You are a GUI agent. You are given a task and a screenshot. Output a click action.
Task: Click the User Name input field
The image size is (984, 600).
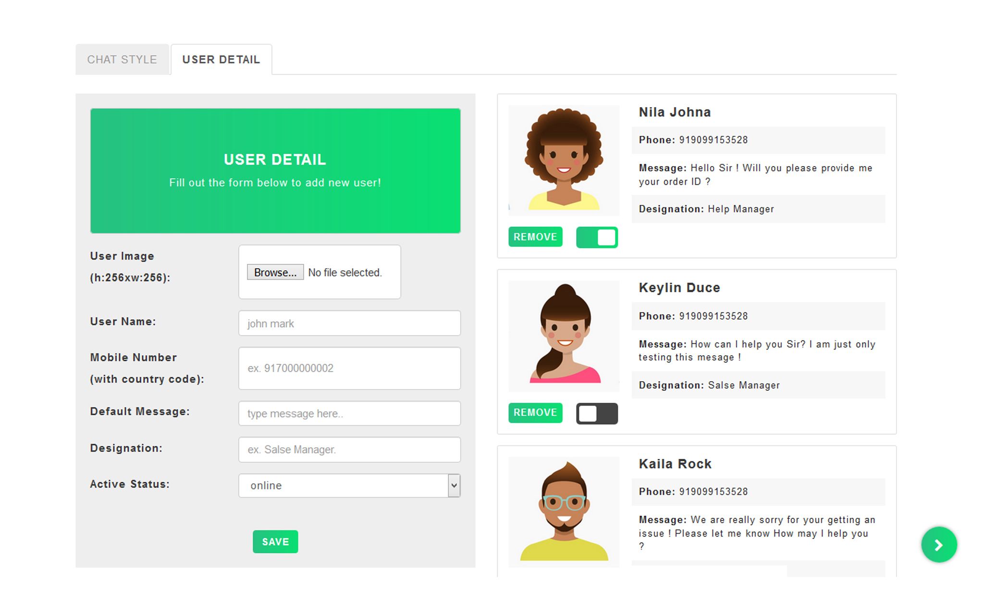(x=349, y=323)
